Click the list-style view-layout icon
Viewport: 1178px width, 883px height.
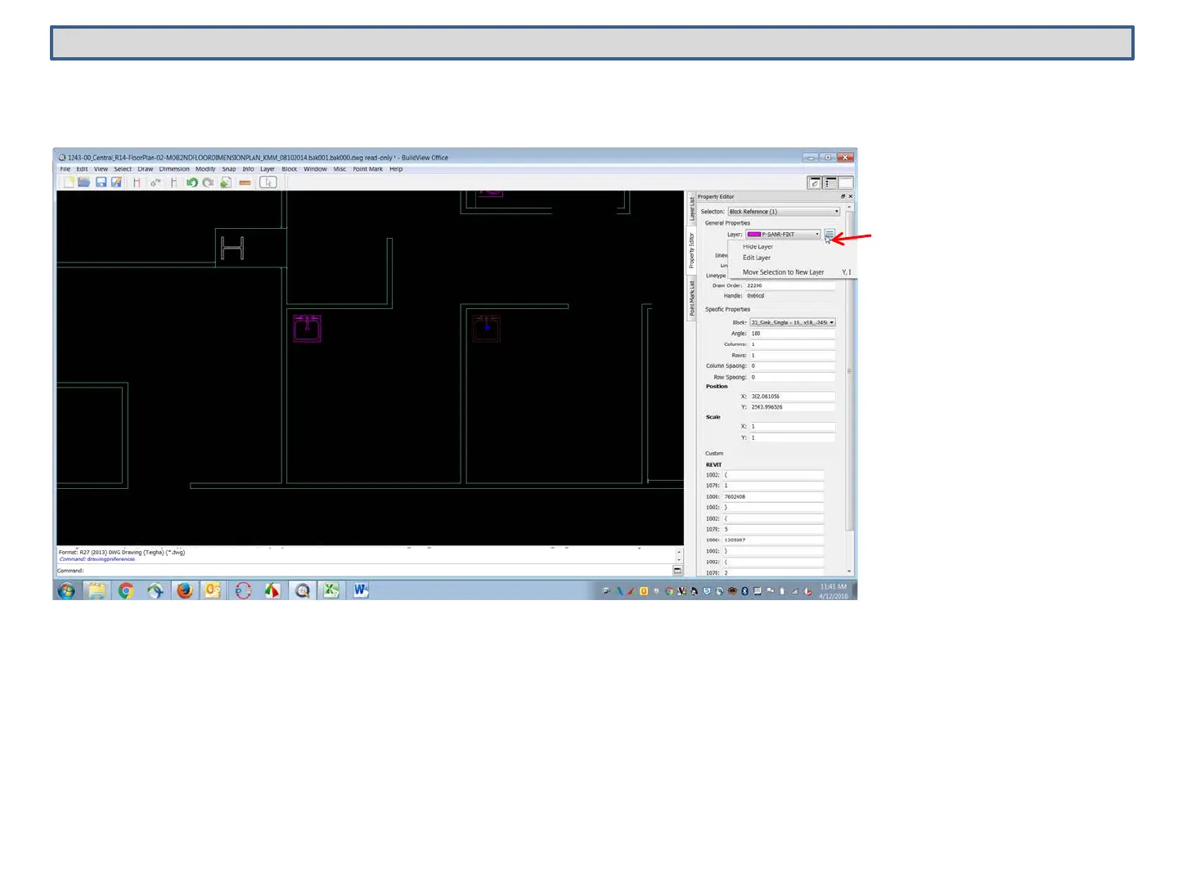pyautogui.click(x=830, y=182)
